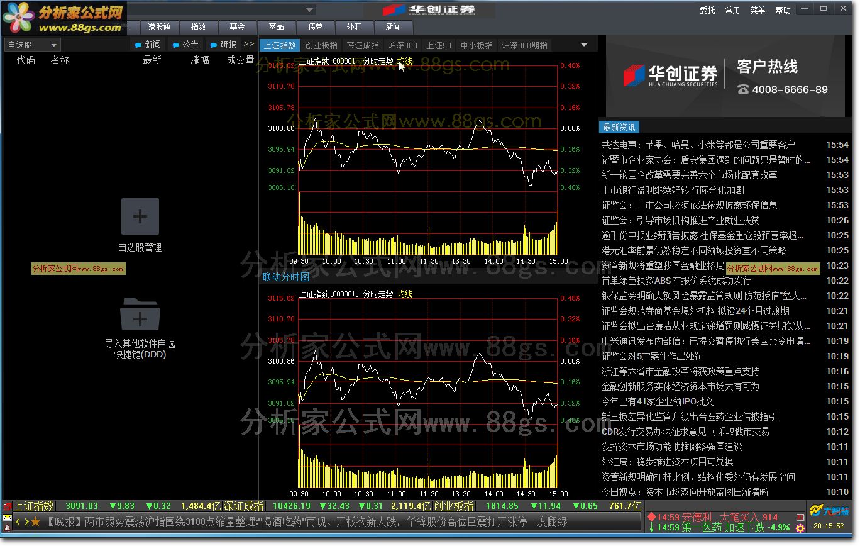Click the 创业板指 label in status bar

pos(454,506)
